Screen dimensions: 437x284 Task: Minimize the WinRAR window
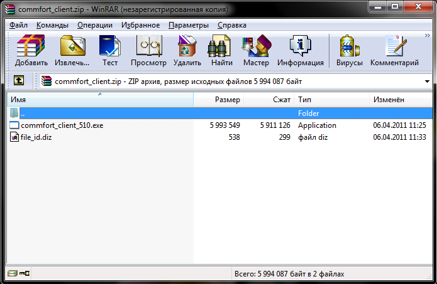(x=378, y=7)
